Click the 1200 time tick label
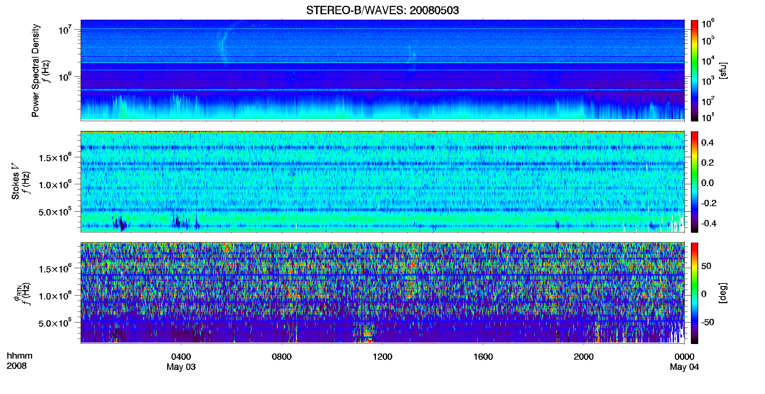Image resolution: width=765 pixels, height=394 pixels. [382, 357]
